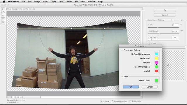
Task: Click the left rotation handle on constraint circle
Action: pyautogui.click(x=39, y=29)
